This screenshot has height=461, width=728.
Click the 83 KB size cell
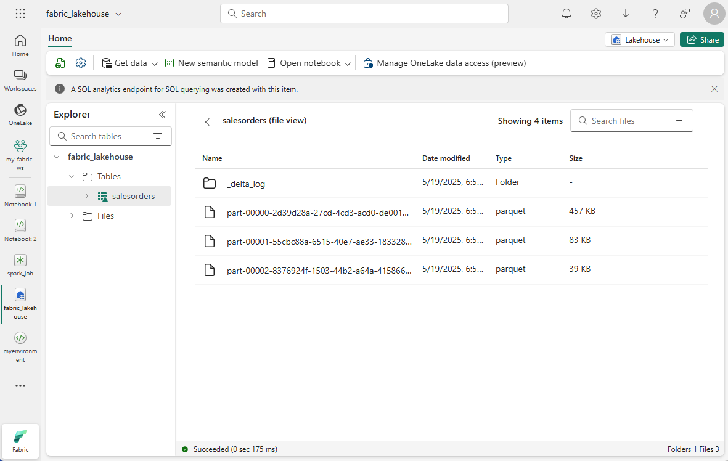579,240
